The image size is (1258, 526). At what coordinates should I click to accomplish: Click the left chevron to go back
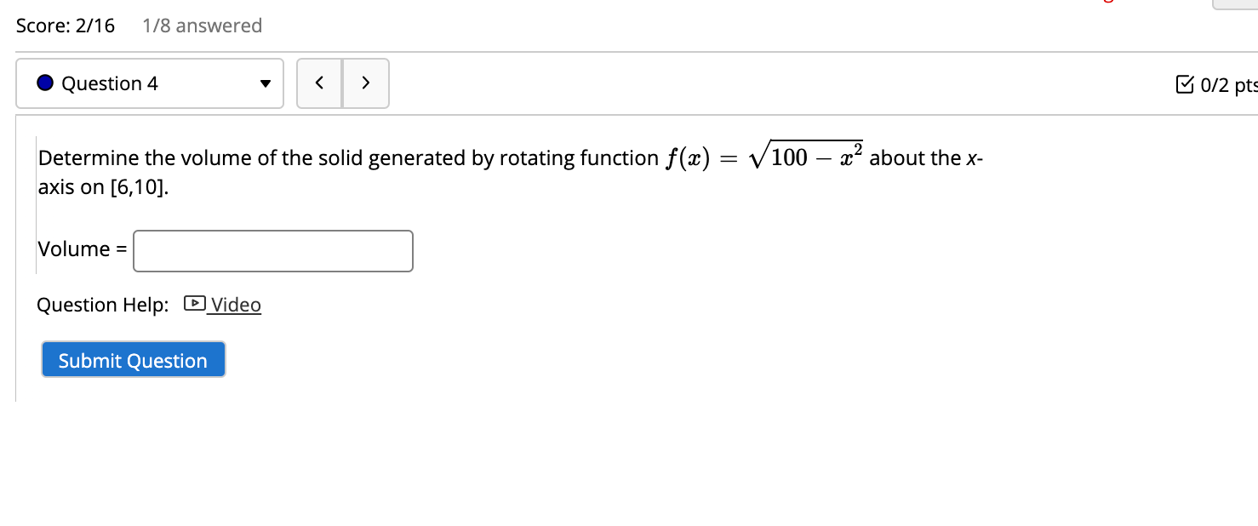(320, 83)
